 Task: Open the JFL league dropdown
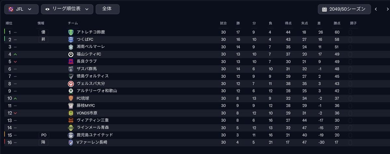(x=21, y=9)
